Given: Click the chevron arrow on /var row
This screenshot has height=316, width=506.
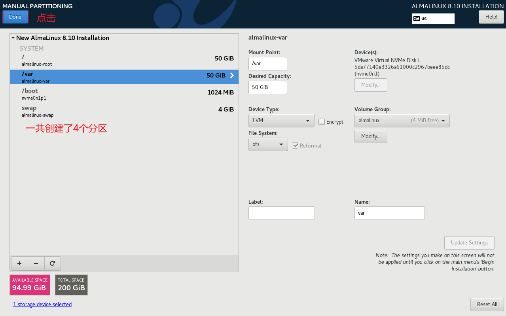Looking at the screenshot, I should [x=232, y=76].
